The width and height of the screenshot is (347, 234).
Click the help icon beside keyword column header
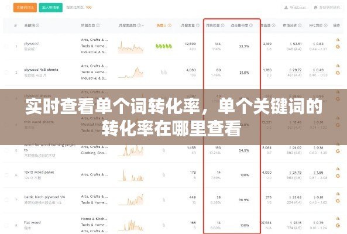coord(37,25)
